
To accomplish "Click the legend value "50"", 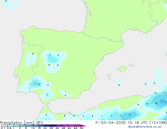I will click(81, 128).
